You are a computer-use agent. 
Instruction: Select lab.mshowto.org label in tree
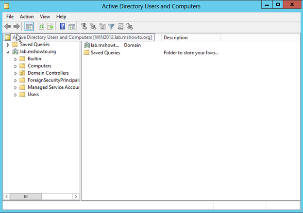38,51
